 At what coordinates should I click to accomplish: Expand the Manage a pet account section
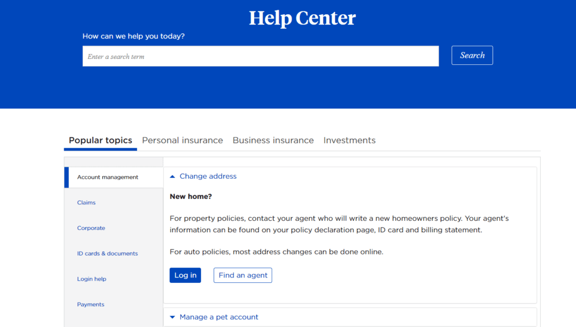pos(172,317)
